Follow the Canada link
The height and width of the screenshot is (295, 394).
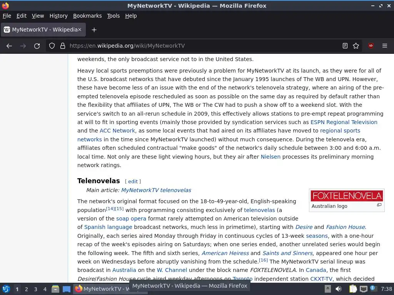[x=316, y=270]
